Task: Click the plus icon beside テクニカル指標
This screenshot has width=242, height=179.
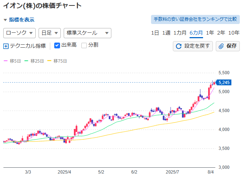Action: [6, 46]
